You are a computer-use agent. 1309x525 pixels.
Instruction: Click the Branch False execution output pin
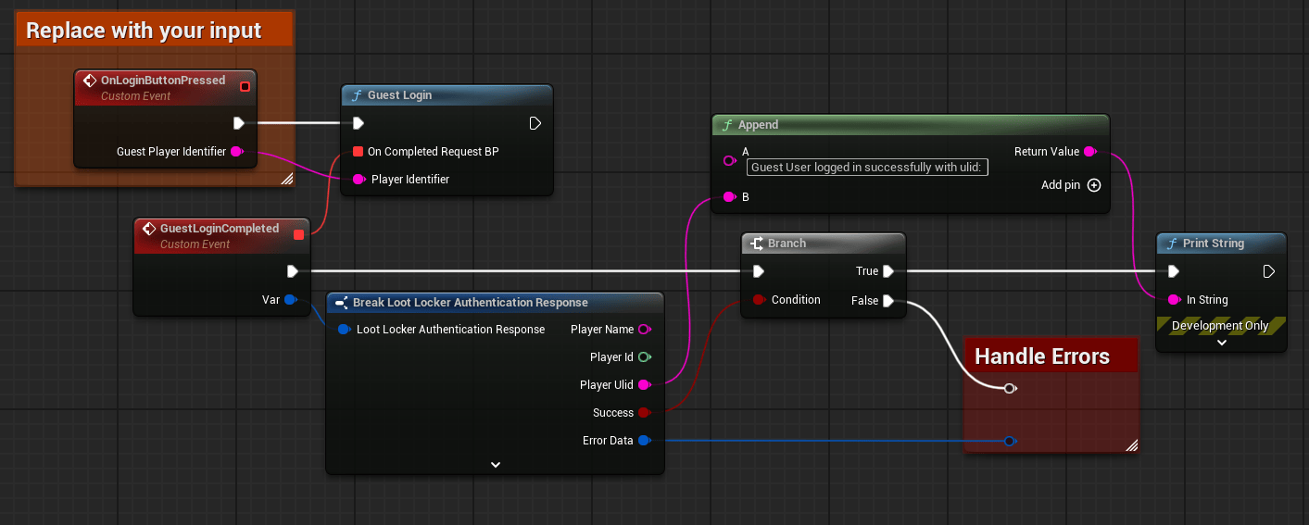tap(887, 300)
